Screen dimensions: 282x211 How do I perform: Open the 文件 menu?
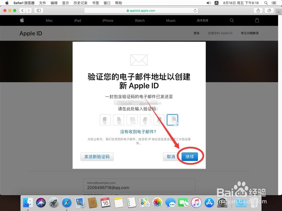coord(43,3)
